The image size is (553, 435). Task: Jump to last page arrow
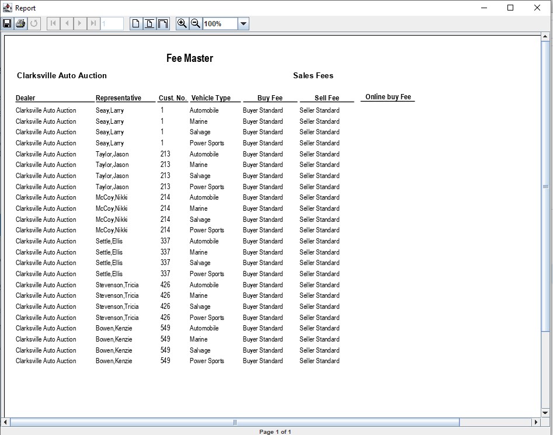93,23
